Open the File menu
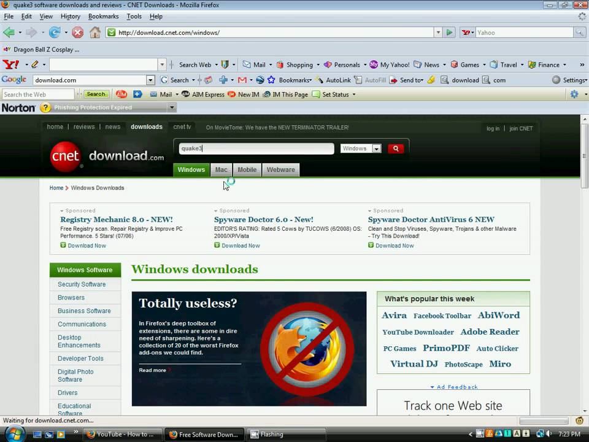The width and height of the screenshot is (589, 442). point(9,17)
